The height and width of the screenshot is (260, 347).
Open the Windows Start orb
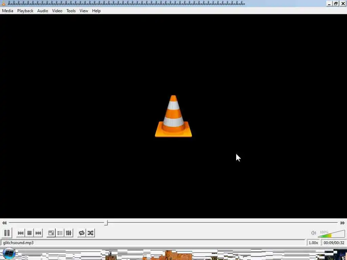coord(9,254)
